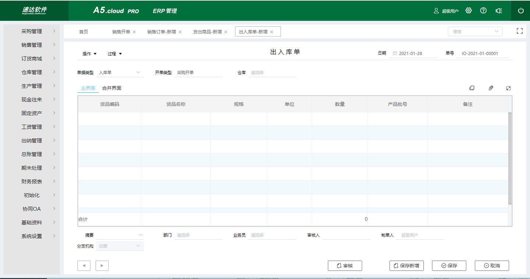Image resolution: width=530 pixels, height=279 pixels.
Task: Expand 财务报表 sidebar menu
Action: click(32, 181)
